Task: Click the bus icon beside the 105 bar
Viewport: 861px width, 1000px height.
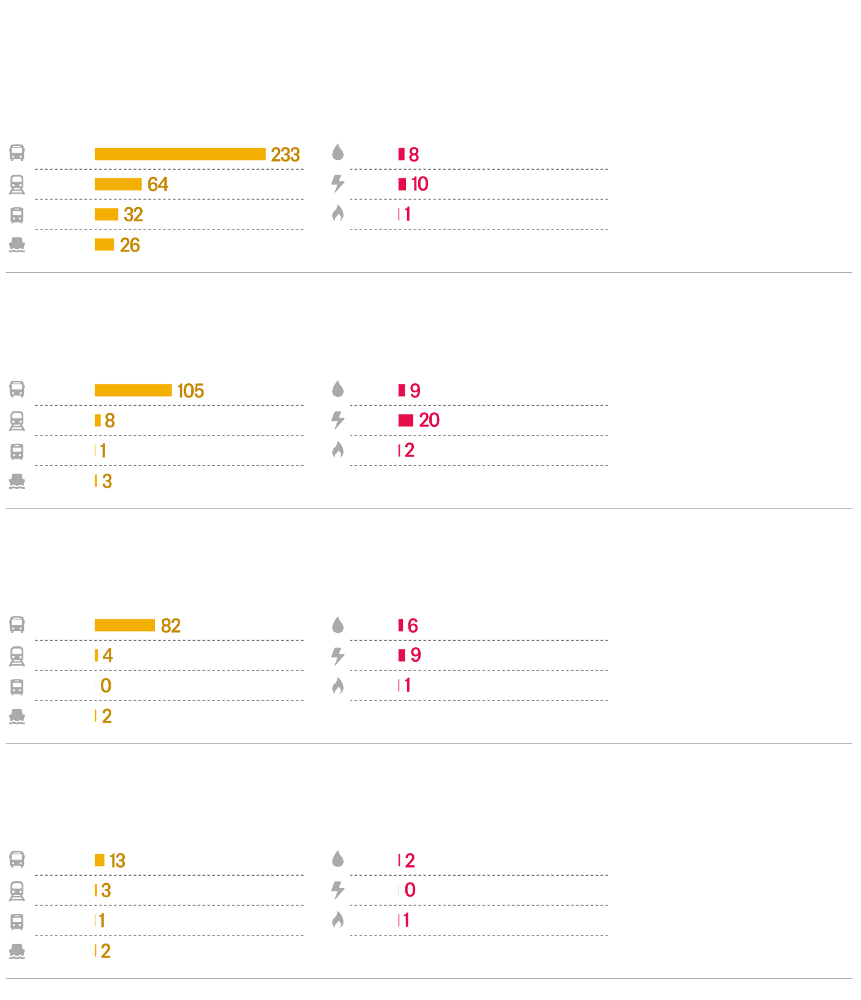Action: point(17,389)
